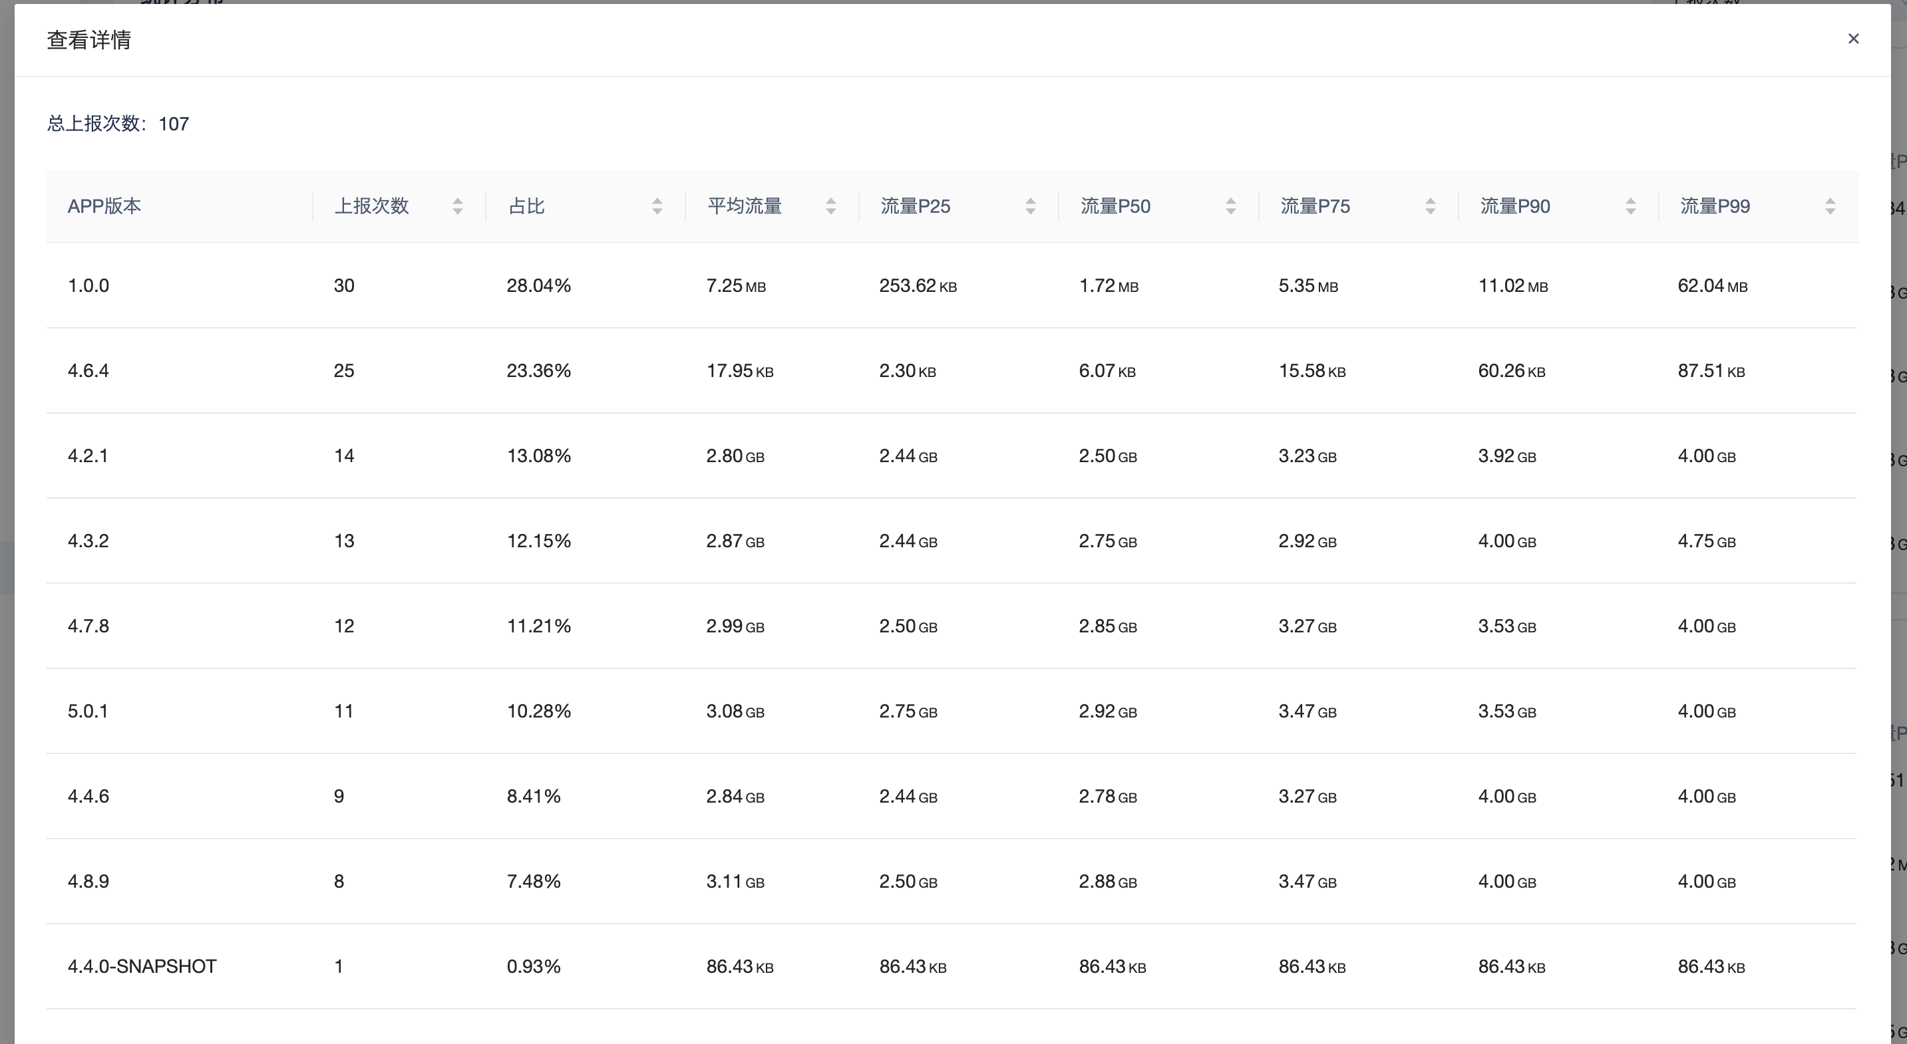Select the 1.0.0 version row
The width and height of the screenshot is (1907, 1044).
tap(88, 285)
